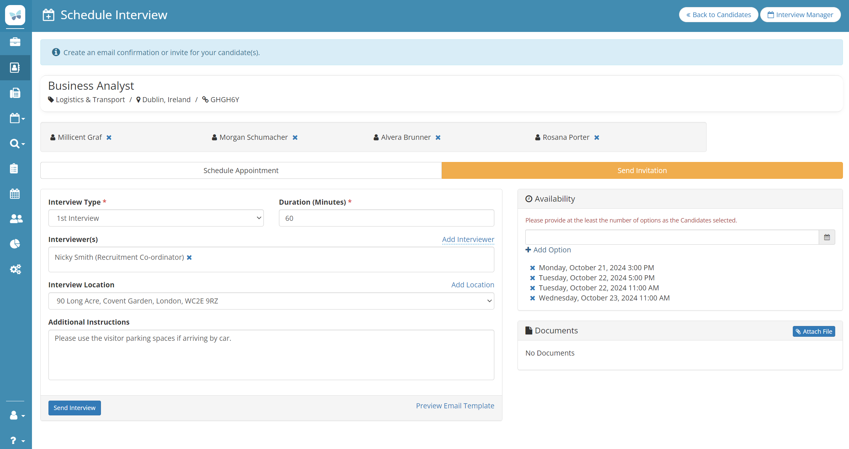Open the pie chart reports sidebar icon
Screen dimensions: 849x449
tap(15, 244)
